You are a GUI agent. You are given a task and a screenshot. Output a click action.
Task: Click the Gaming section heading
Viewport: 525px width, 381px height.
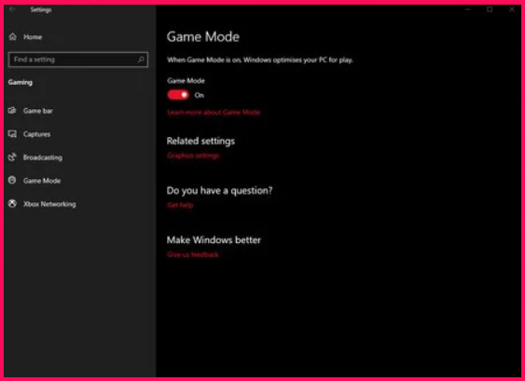(x=21, y=82)
